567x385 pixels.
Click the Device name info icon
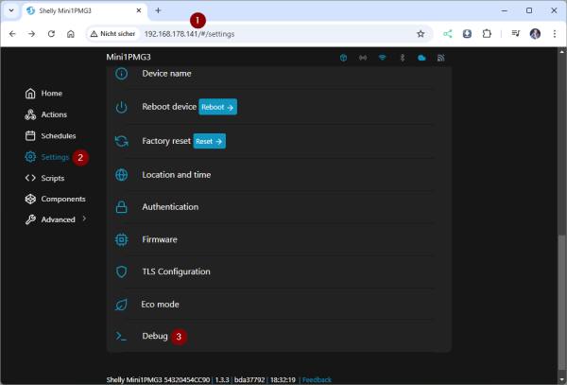pyautogui.click(x=122, y=74)
